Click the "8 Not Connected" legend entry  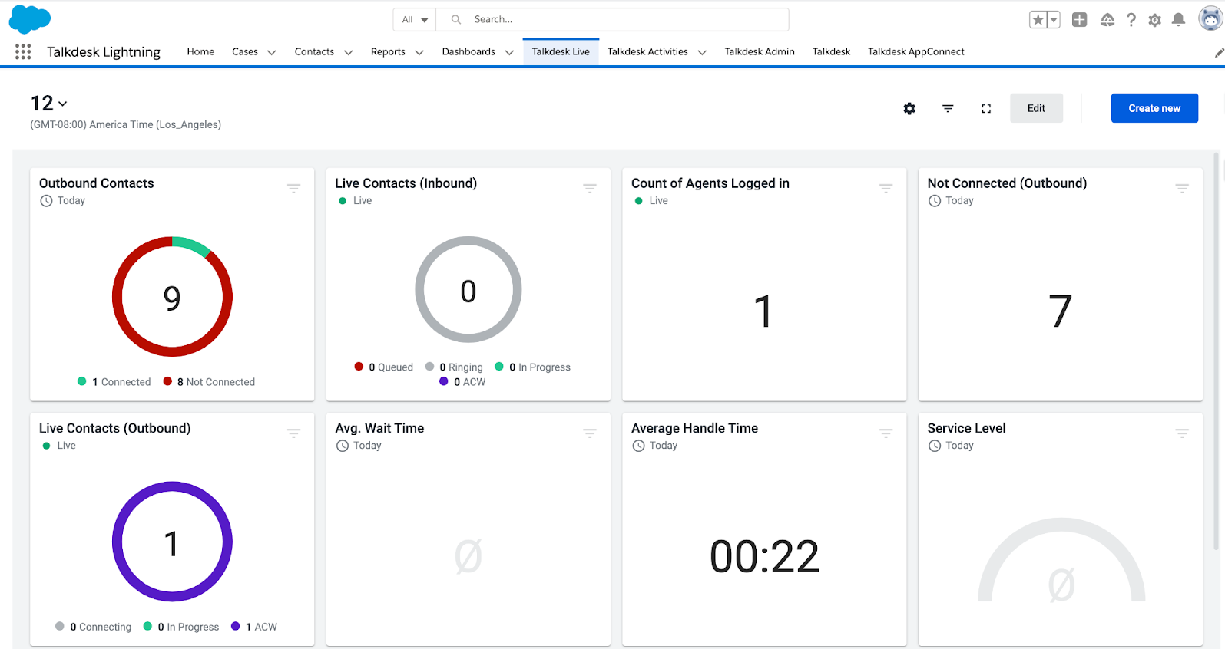coord(209,381)
